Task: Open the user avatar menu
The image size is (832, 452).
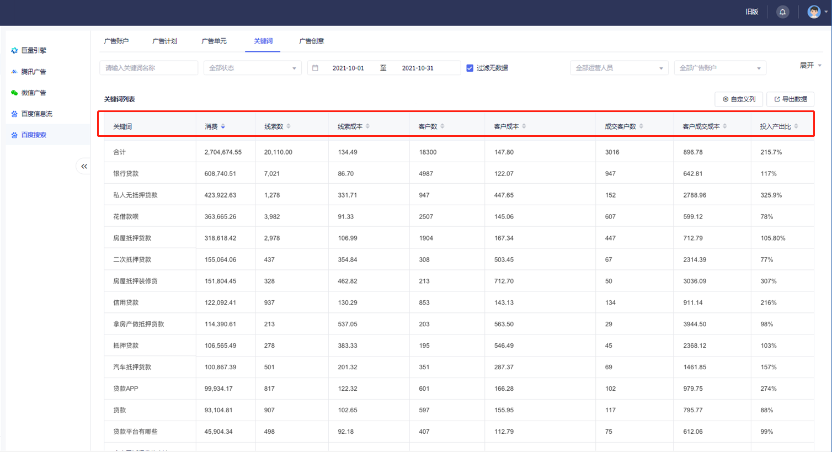Action: pyautogui.click(x=817, y=12)
